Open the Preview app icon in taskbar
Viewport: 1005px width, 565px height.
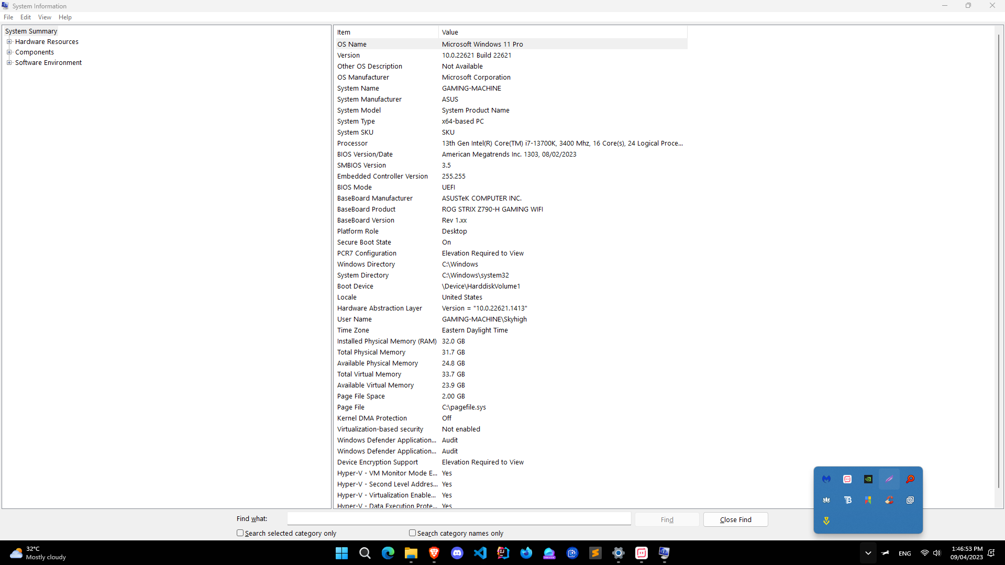(x=549, y=553)
